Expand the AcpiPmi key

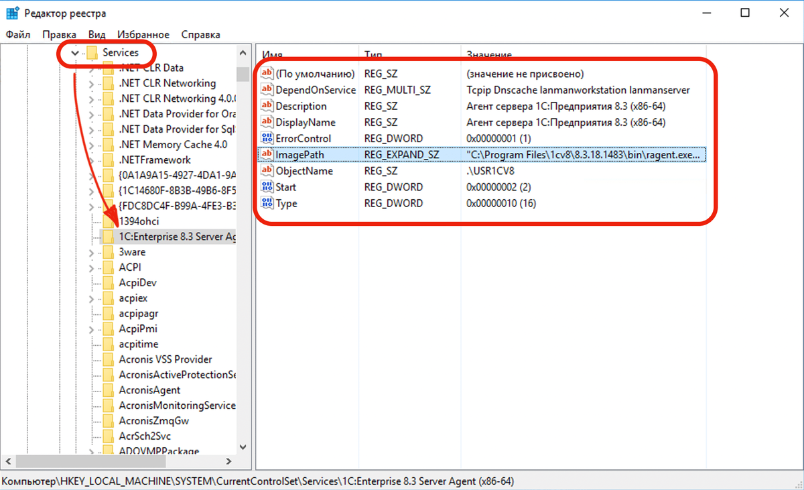tap(92, 328)
